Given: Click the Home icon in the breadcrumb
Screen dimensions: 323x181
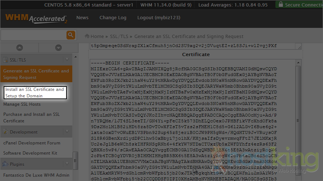Looking at the screenshot, I should tap(87, 36).
